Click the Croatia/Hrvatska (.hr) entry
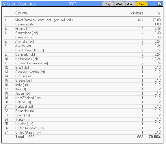Screen dimensions: 166x144 pyautogui.click(x=30, y=72)
